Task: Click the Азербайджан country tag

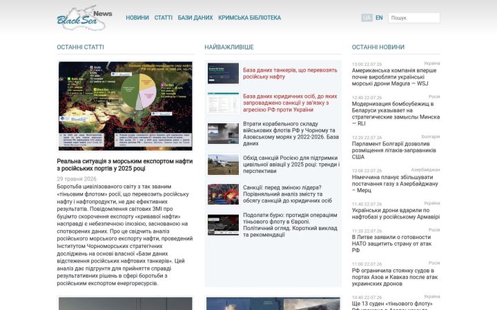Action: (x=425, y=169)
